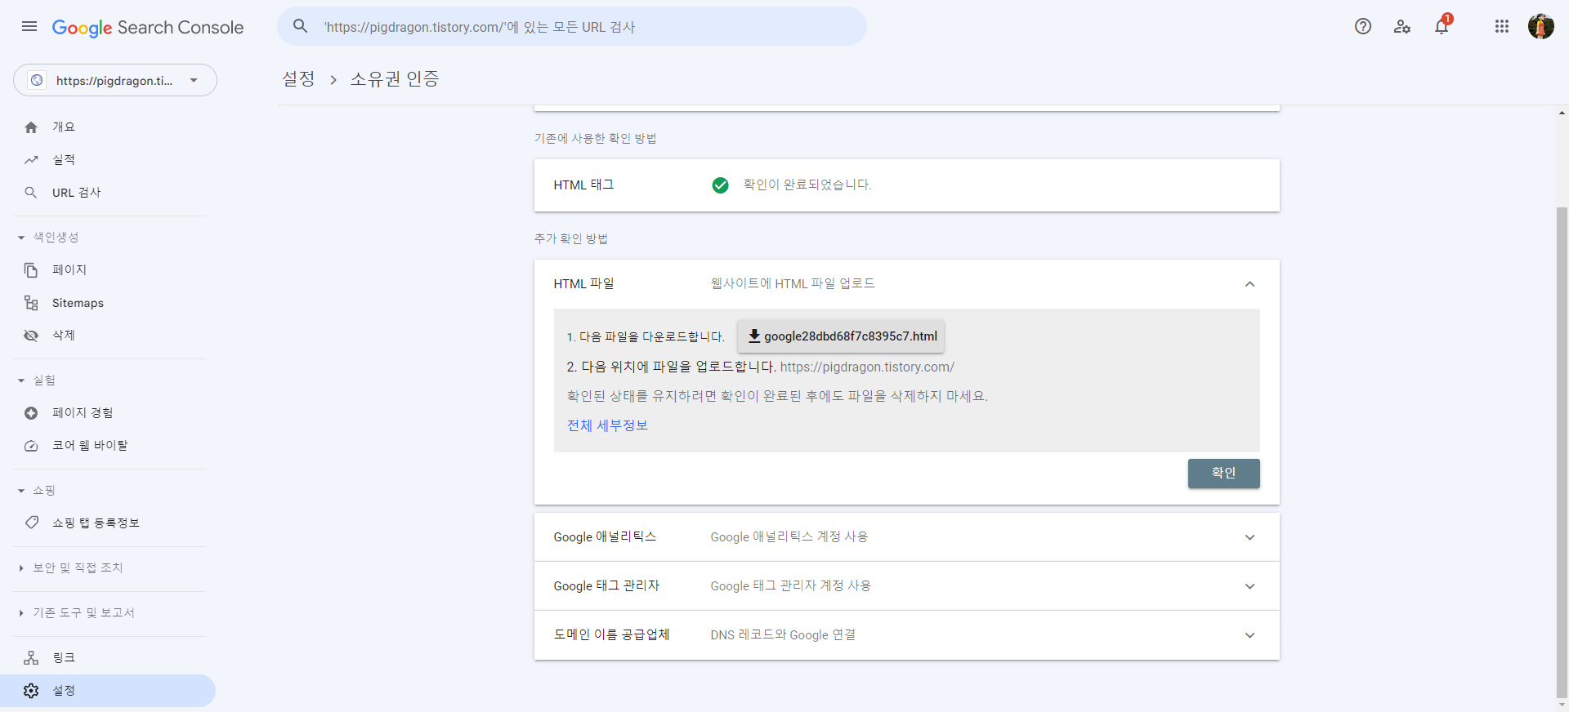Open the property selector dropdown
Viewport: 1569px width, 712px height.
(x=115, y=80)
